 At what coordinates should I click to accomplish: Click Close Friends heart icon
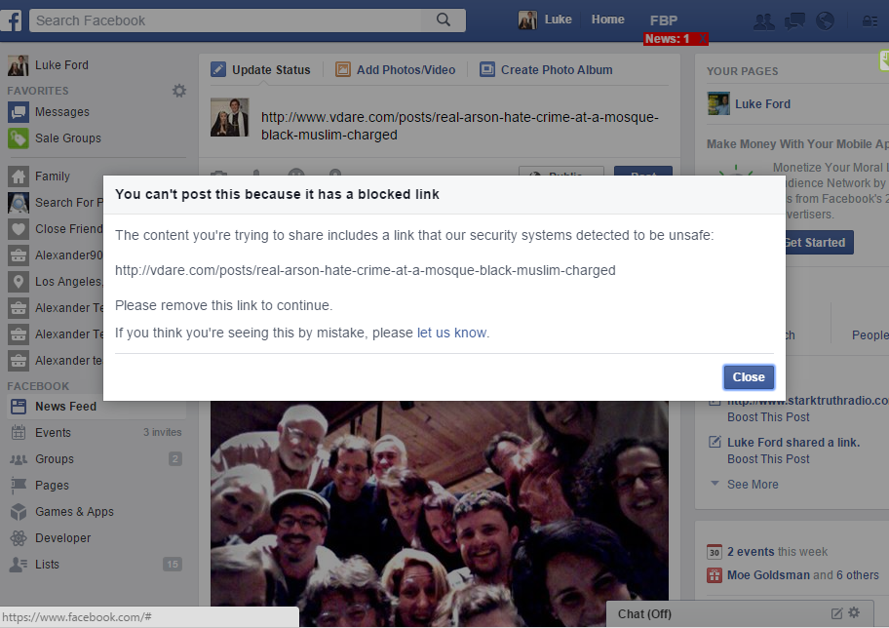click(x=19, y=229)
